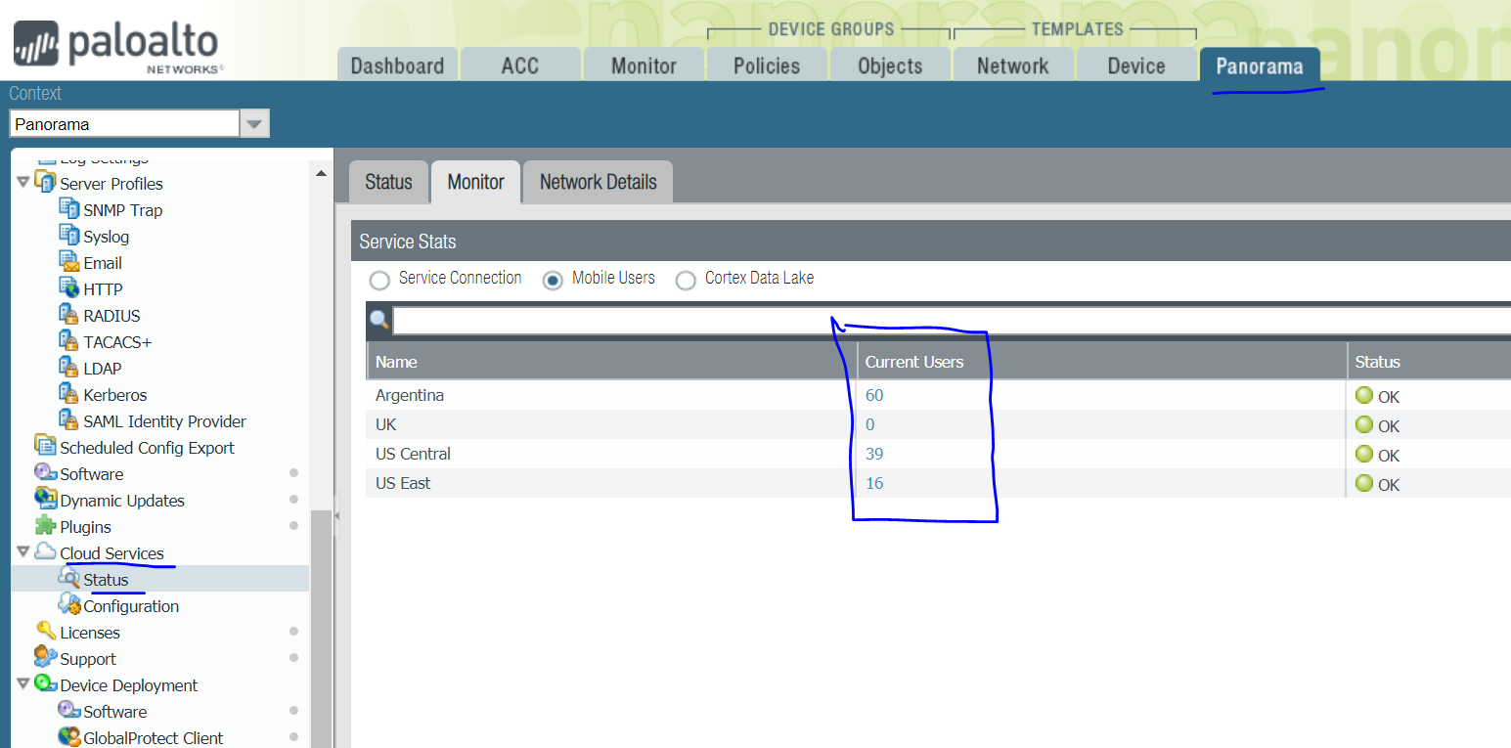
Task: Open the ACC tab
Action: pos(520,66)
